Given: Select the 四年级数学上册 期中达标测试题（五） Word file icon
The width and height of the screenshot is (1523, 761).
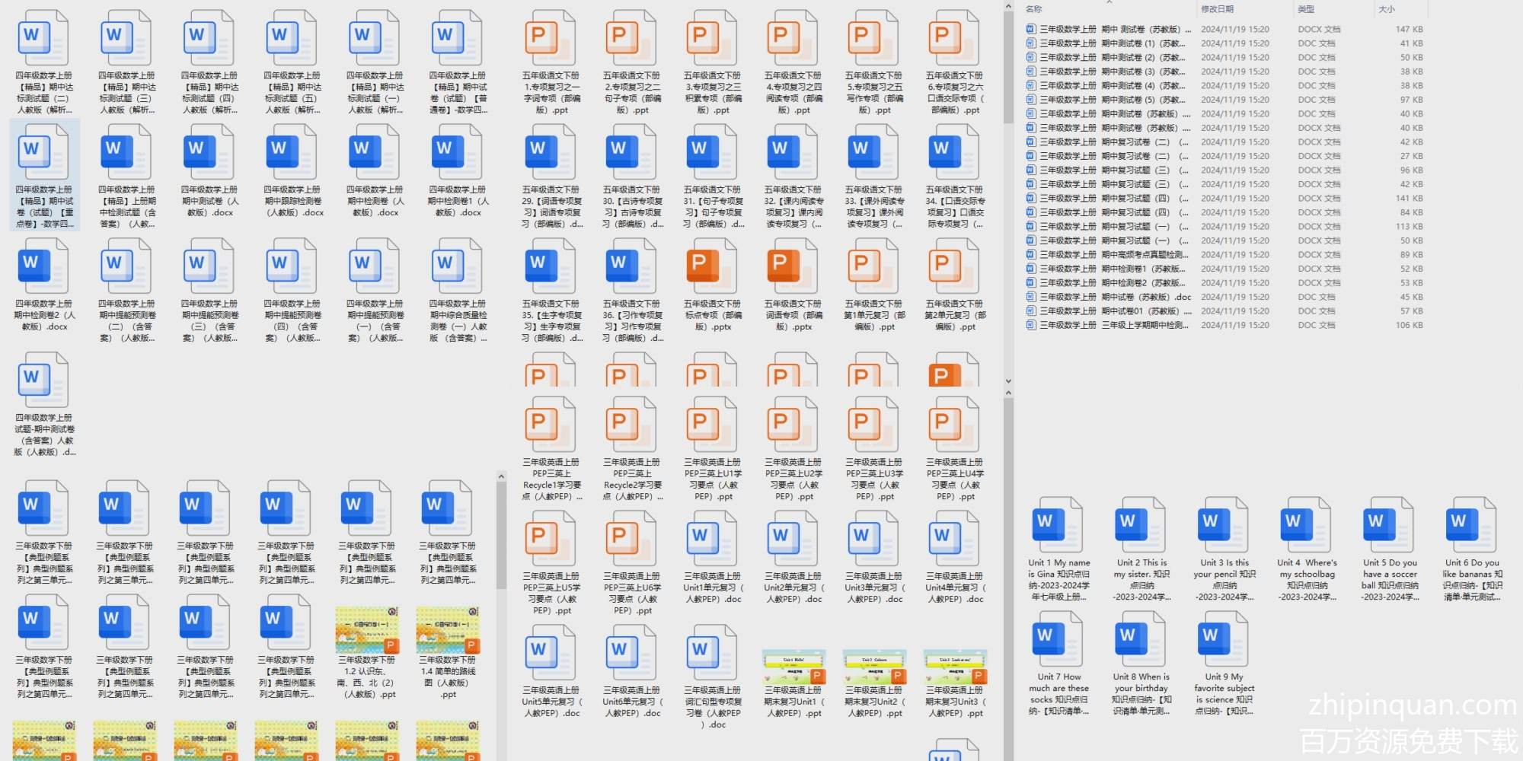Looking at the screenshot, I should (x=292, y=37).
